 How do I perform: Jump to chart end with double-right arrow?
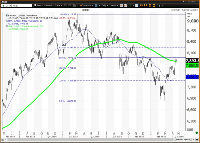(x=197, y=140)
